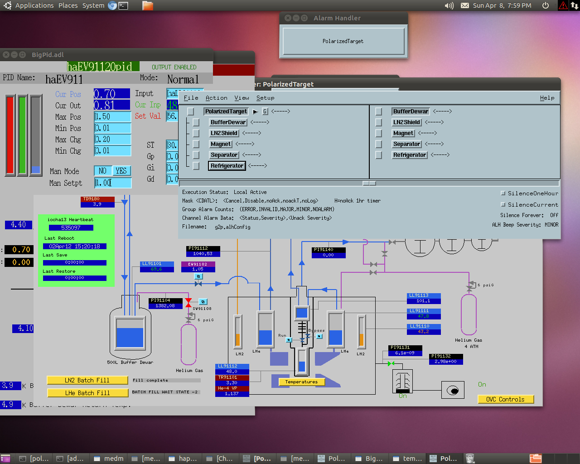Open the mail indicator in top panel
Viewport: 580px width, 464px height.
coord(465,5)
